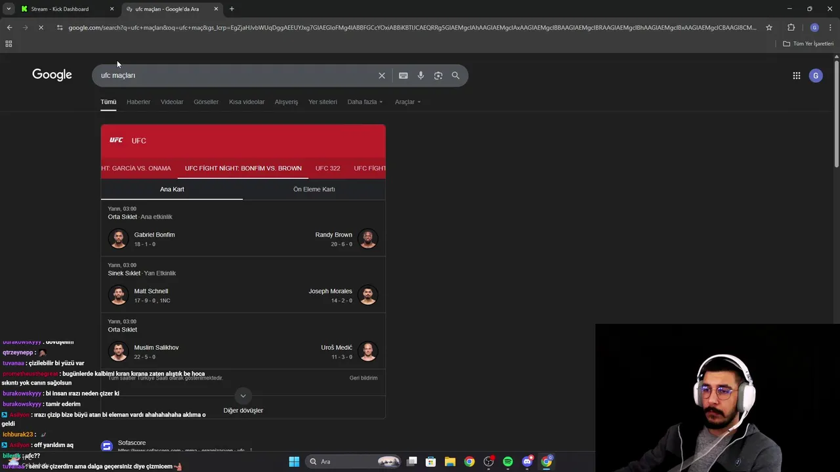The width and height of the screenshot is (840, 472).
Task: Select the Görseller search tab
Action: [206, 102]
